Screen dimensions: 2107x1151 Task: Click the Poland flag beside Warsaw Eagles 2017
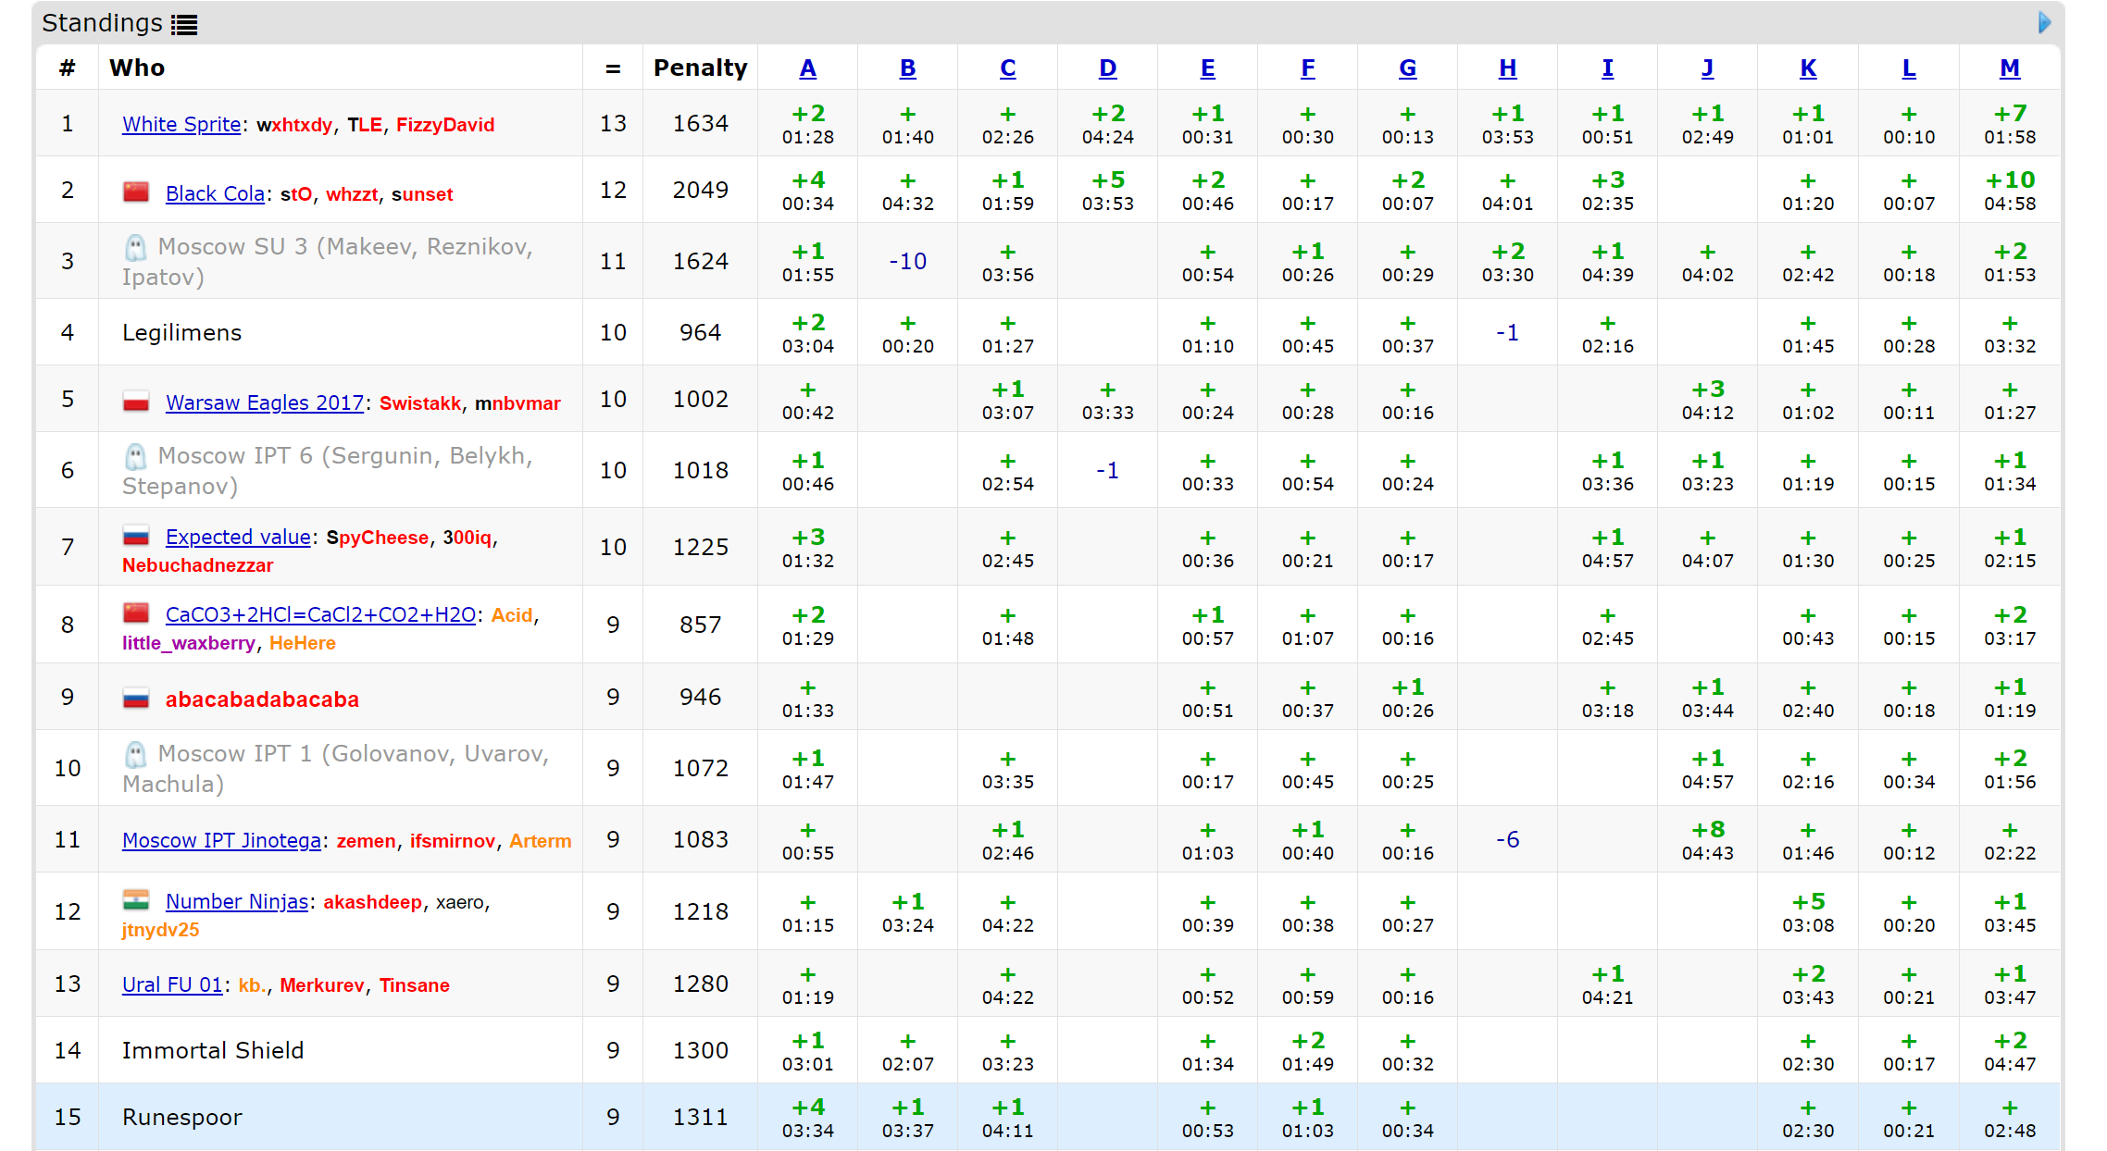(136, 402)
